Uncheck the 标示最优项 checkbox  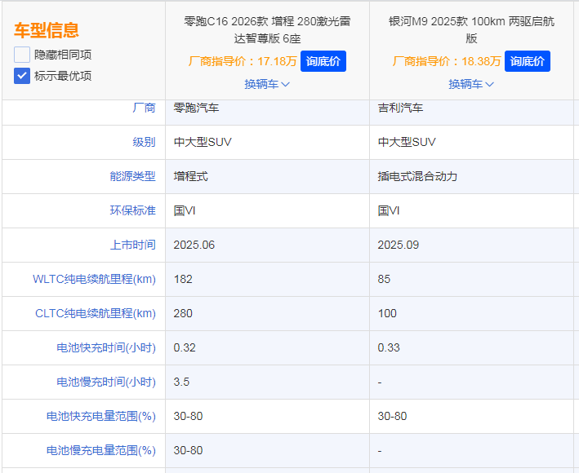tap(22, 76)
